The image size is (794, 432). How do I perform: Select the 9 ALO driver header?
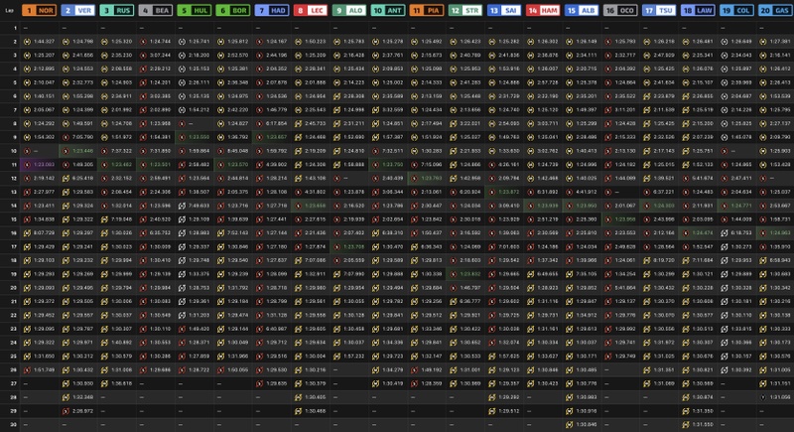click(x=349, y=10)
